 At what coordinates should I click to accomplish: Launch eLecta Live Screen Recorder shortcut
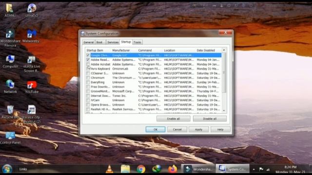coord(32,64)
